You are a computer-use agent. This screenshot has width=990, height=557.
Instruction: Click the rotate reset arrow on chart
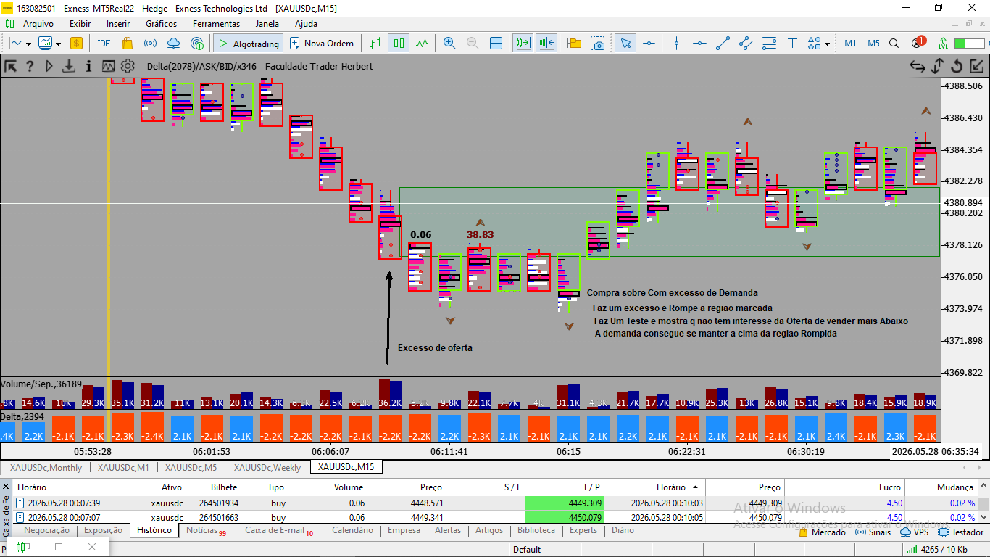click(957, 67)
